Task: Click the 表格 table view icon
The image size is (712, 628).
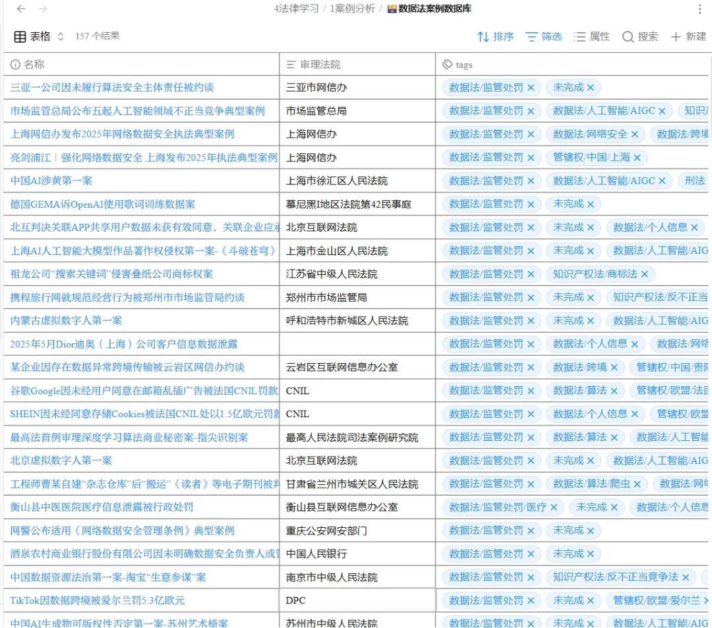Action: tap(20, 37)
